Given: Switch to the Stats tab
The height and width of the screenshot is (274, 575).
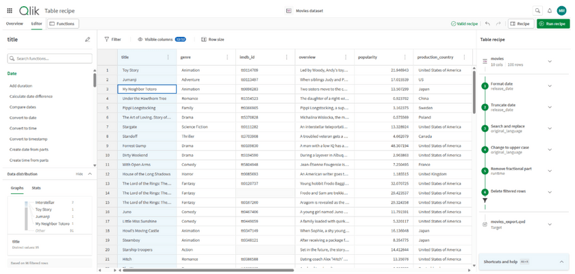Looking at the screenshot, I should (36, 188).
